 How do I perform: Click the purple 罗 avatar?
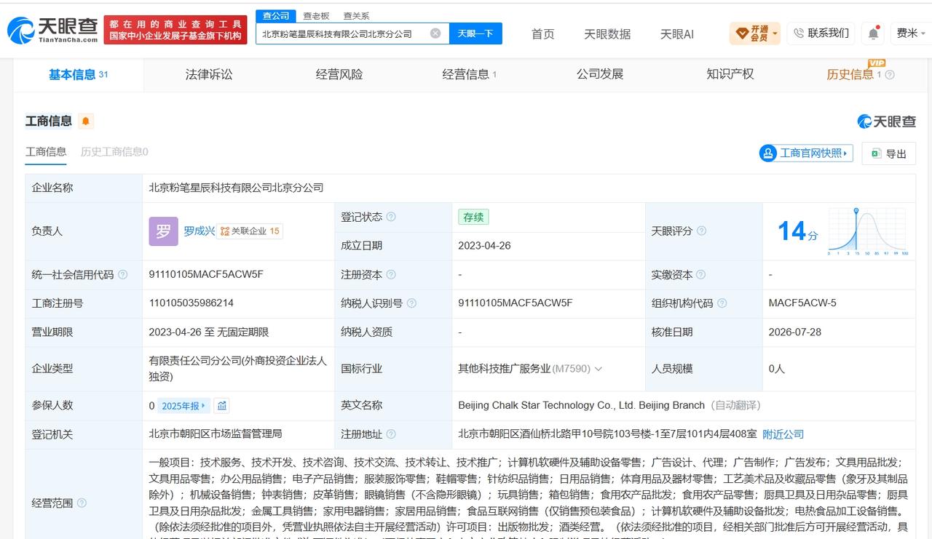[x=163, y=231]
